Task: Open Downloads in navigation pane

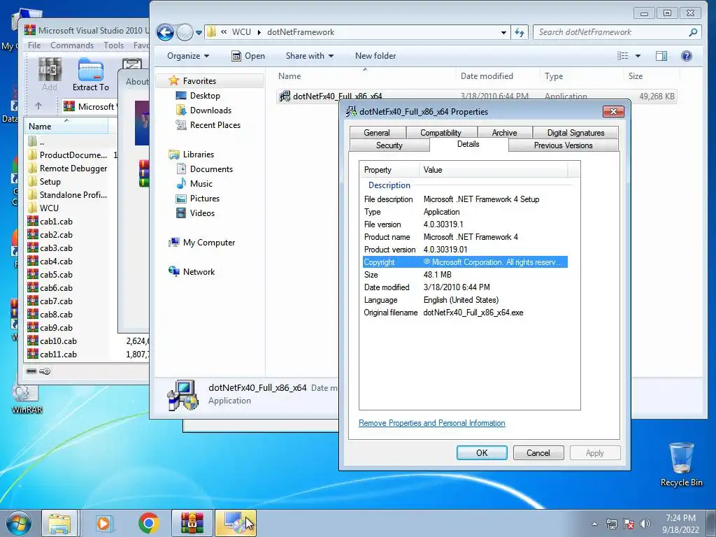Action: click(210, 110)
